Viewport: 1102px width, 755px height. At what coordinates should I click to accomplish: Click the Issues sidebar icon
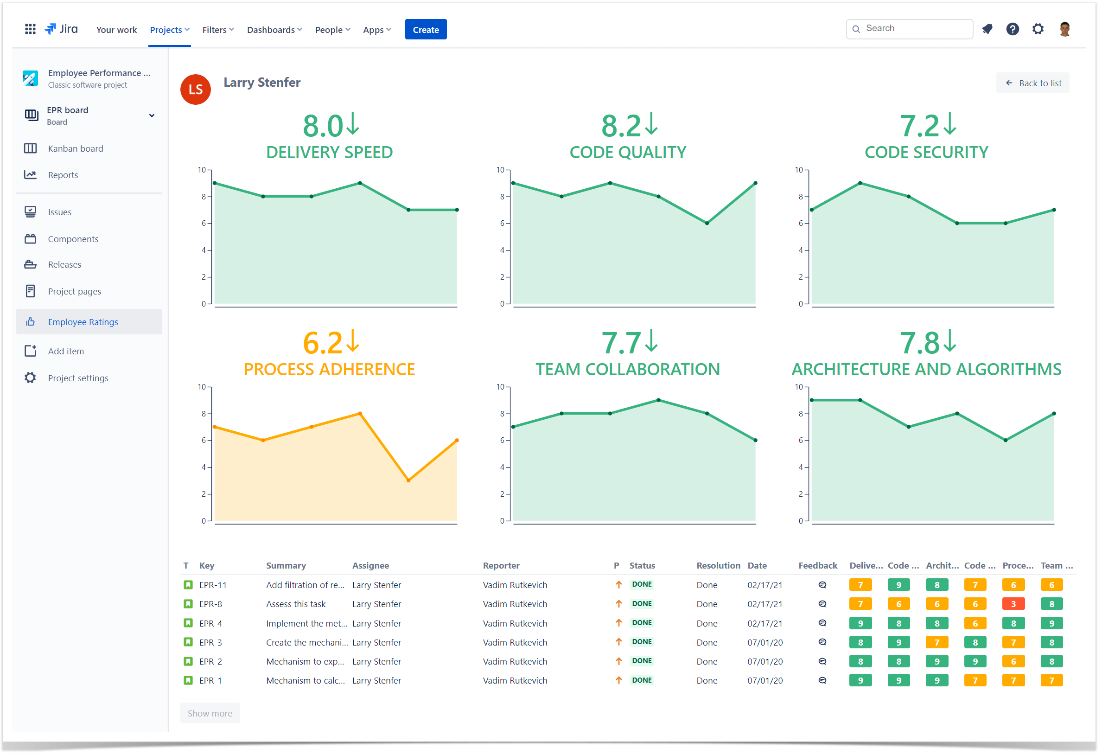click(30, 212)
